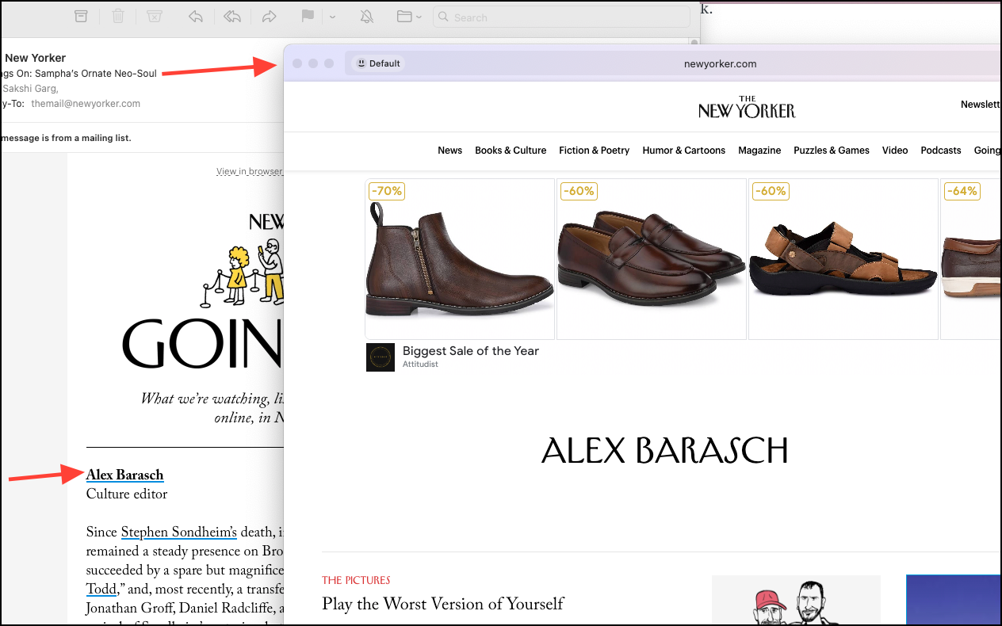1002x626 pixels.
Task: Click the -60% brown loafer ad
Action: (652, 259)
